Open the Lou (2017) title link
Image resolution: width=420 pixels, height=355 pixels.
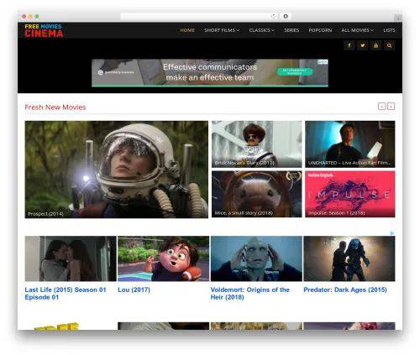[134, 290]
